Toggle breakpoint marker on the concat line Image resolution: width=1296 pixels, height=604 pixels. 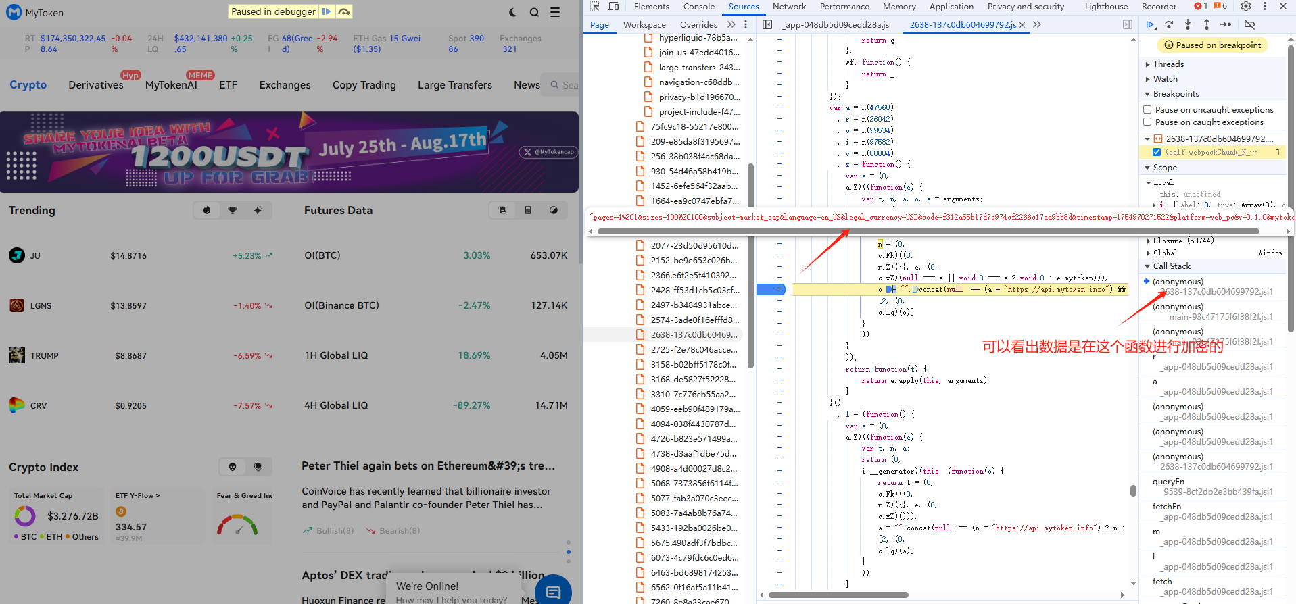(x=771, y=289)
